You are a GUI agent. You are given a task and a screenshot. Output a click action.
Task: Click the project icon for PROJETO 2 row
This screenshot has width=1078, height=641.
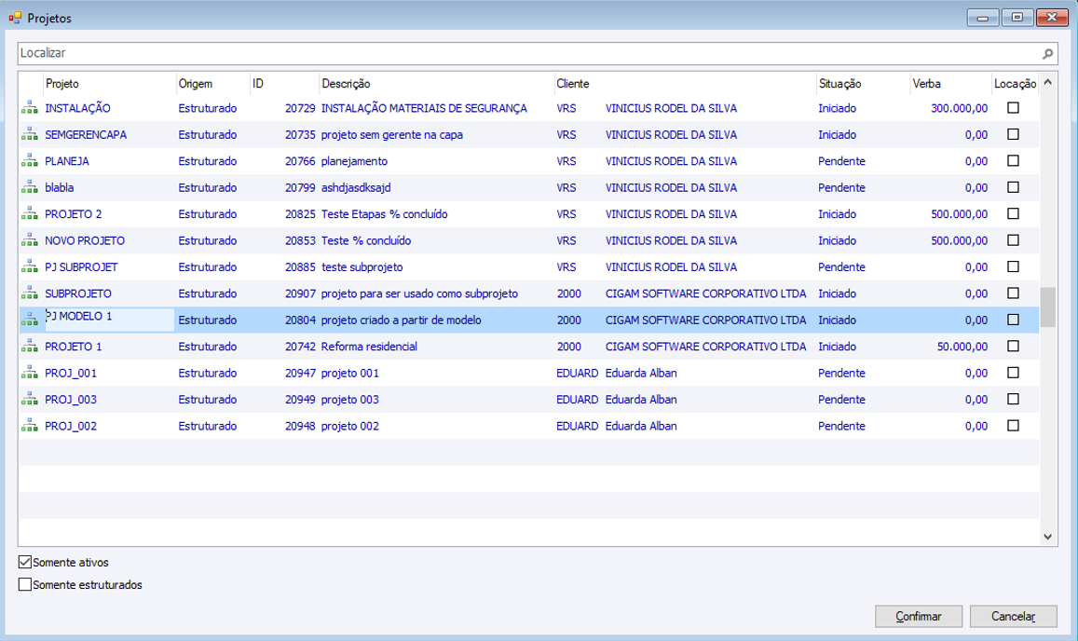(x=30, y=214)
